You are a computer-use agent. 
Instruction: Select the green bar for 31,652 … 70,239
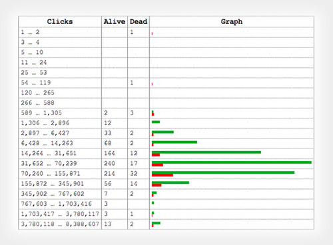(232, 162)
